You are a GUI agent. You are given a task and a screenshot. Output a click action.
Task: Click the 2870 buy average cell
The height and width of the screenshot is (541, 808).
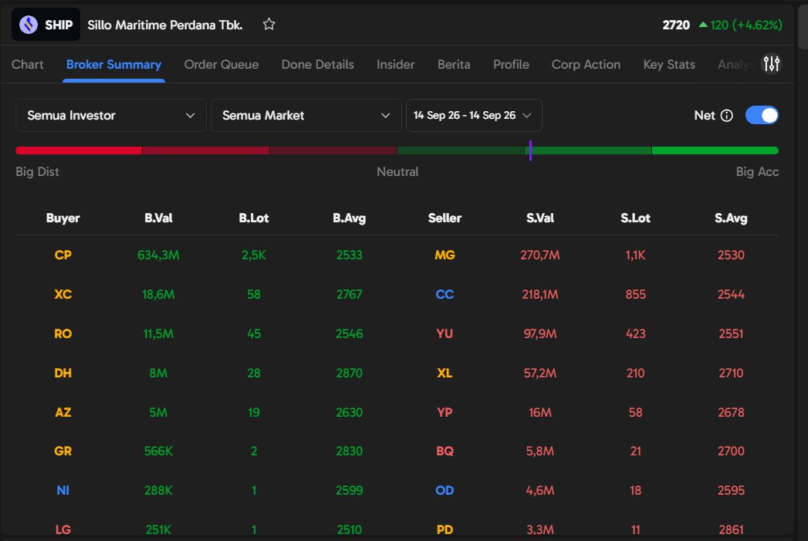click(x=349, y=373)
